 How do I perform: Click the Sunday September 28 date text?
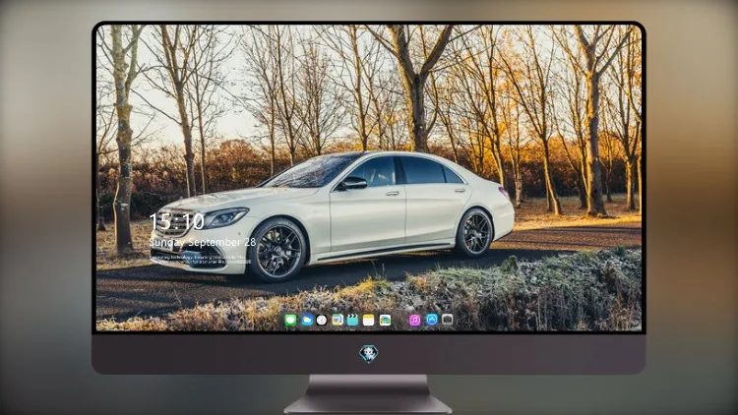[203, 242]
